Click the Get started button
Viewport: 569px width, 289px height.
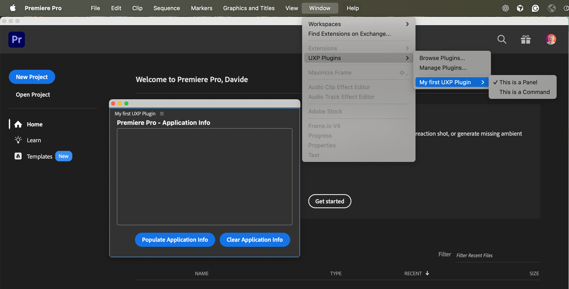[x=329, y=201]
